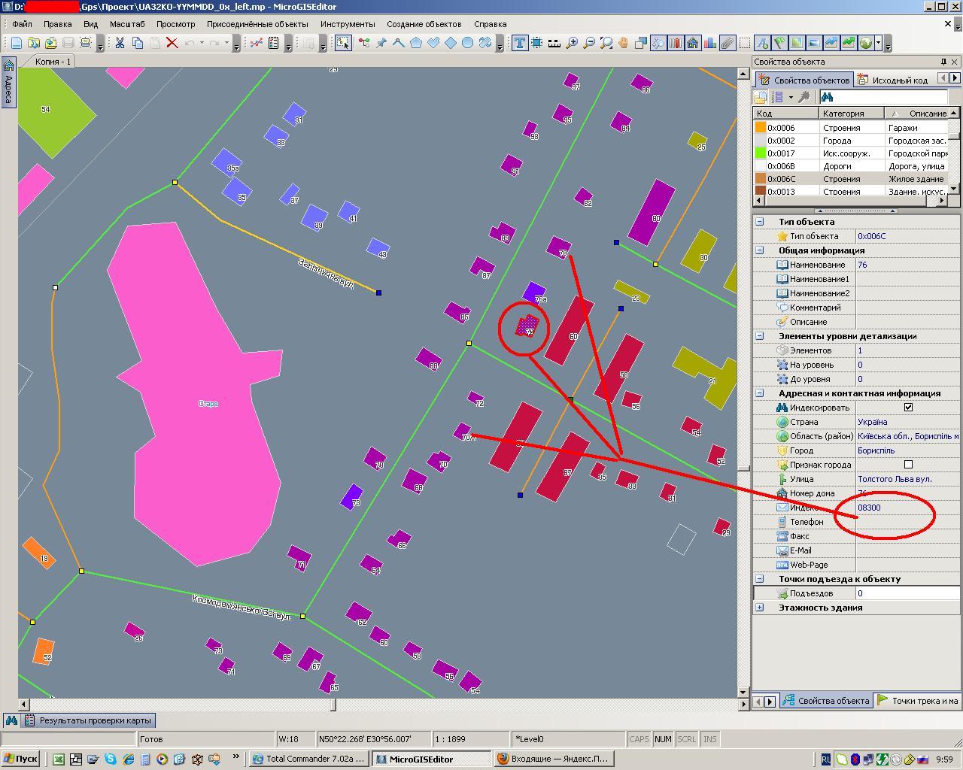The image size is (963, 770).
Task: Uncheck the Индексировать checkbox
Action: (x=908, y=408)
